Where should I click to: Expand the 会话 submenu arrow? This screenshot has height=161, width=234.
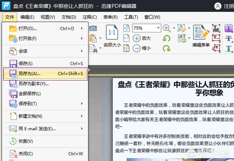(x=82, y=51)
